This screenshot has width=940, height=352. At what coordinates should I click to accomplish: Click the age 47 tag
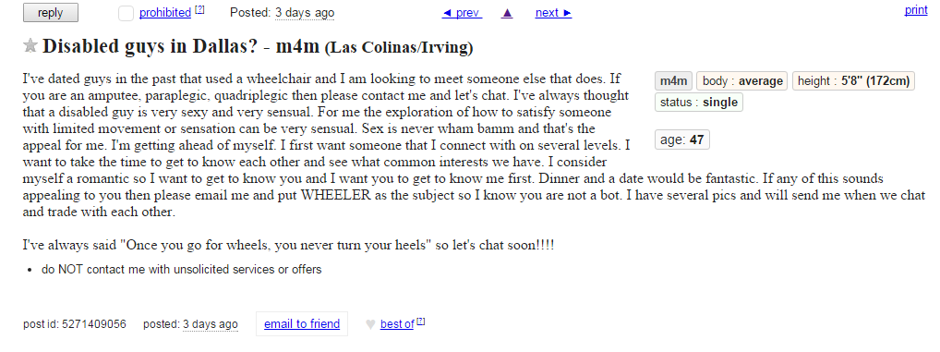tap(682, 140)
